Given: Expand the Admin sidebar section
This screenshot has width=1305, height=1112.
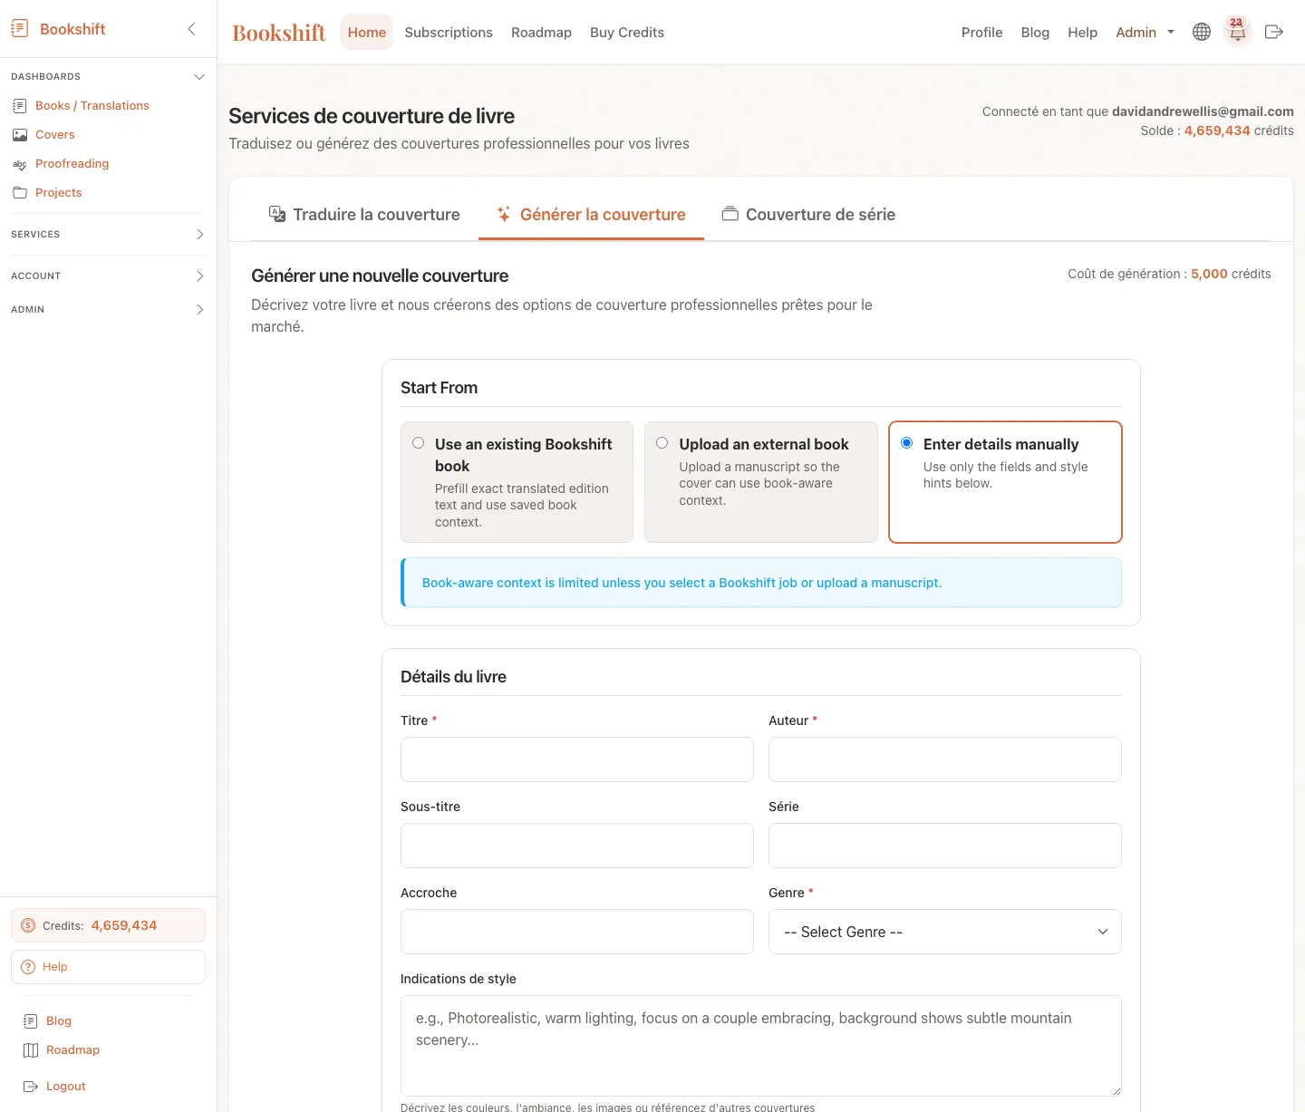Looking at the screenshot, I should (109, 309).
